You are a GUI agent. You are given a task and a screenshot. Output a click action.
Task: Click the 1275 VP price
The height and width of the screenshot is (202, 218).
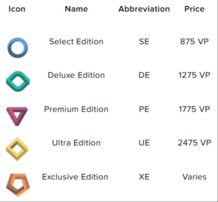coord(194,75)
